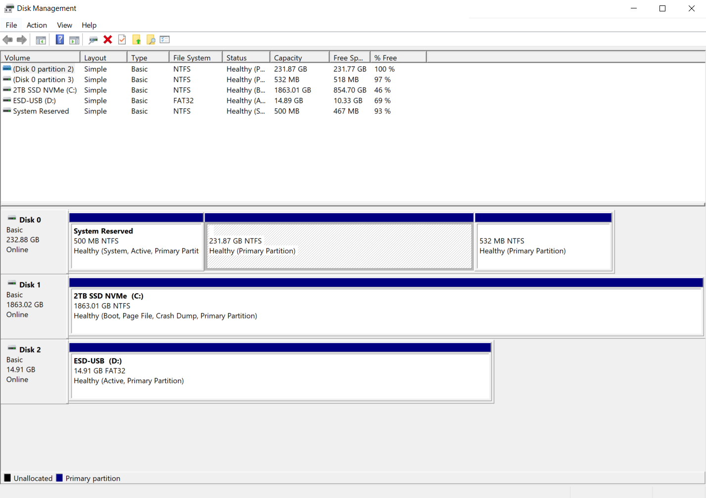
Task: Click the 1863.01 GB capacity cell
Action: [292, 90]
